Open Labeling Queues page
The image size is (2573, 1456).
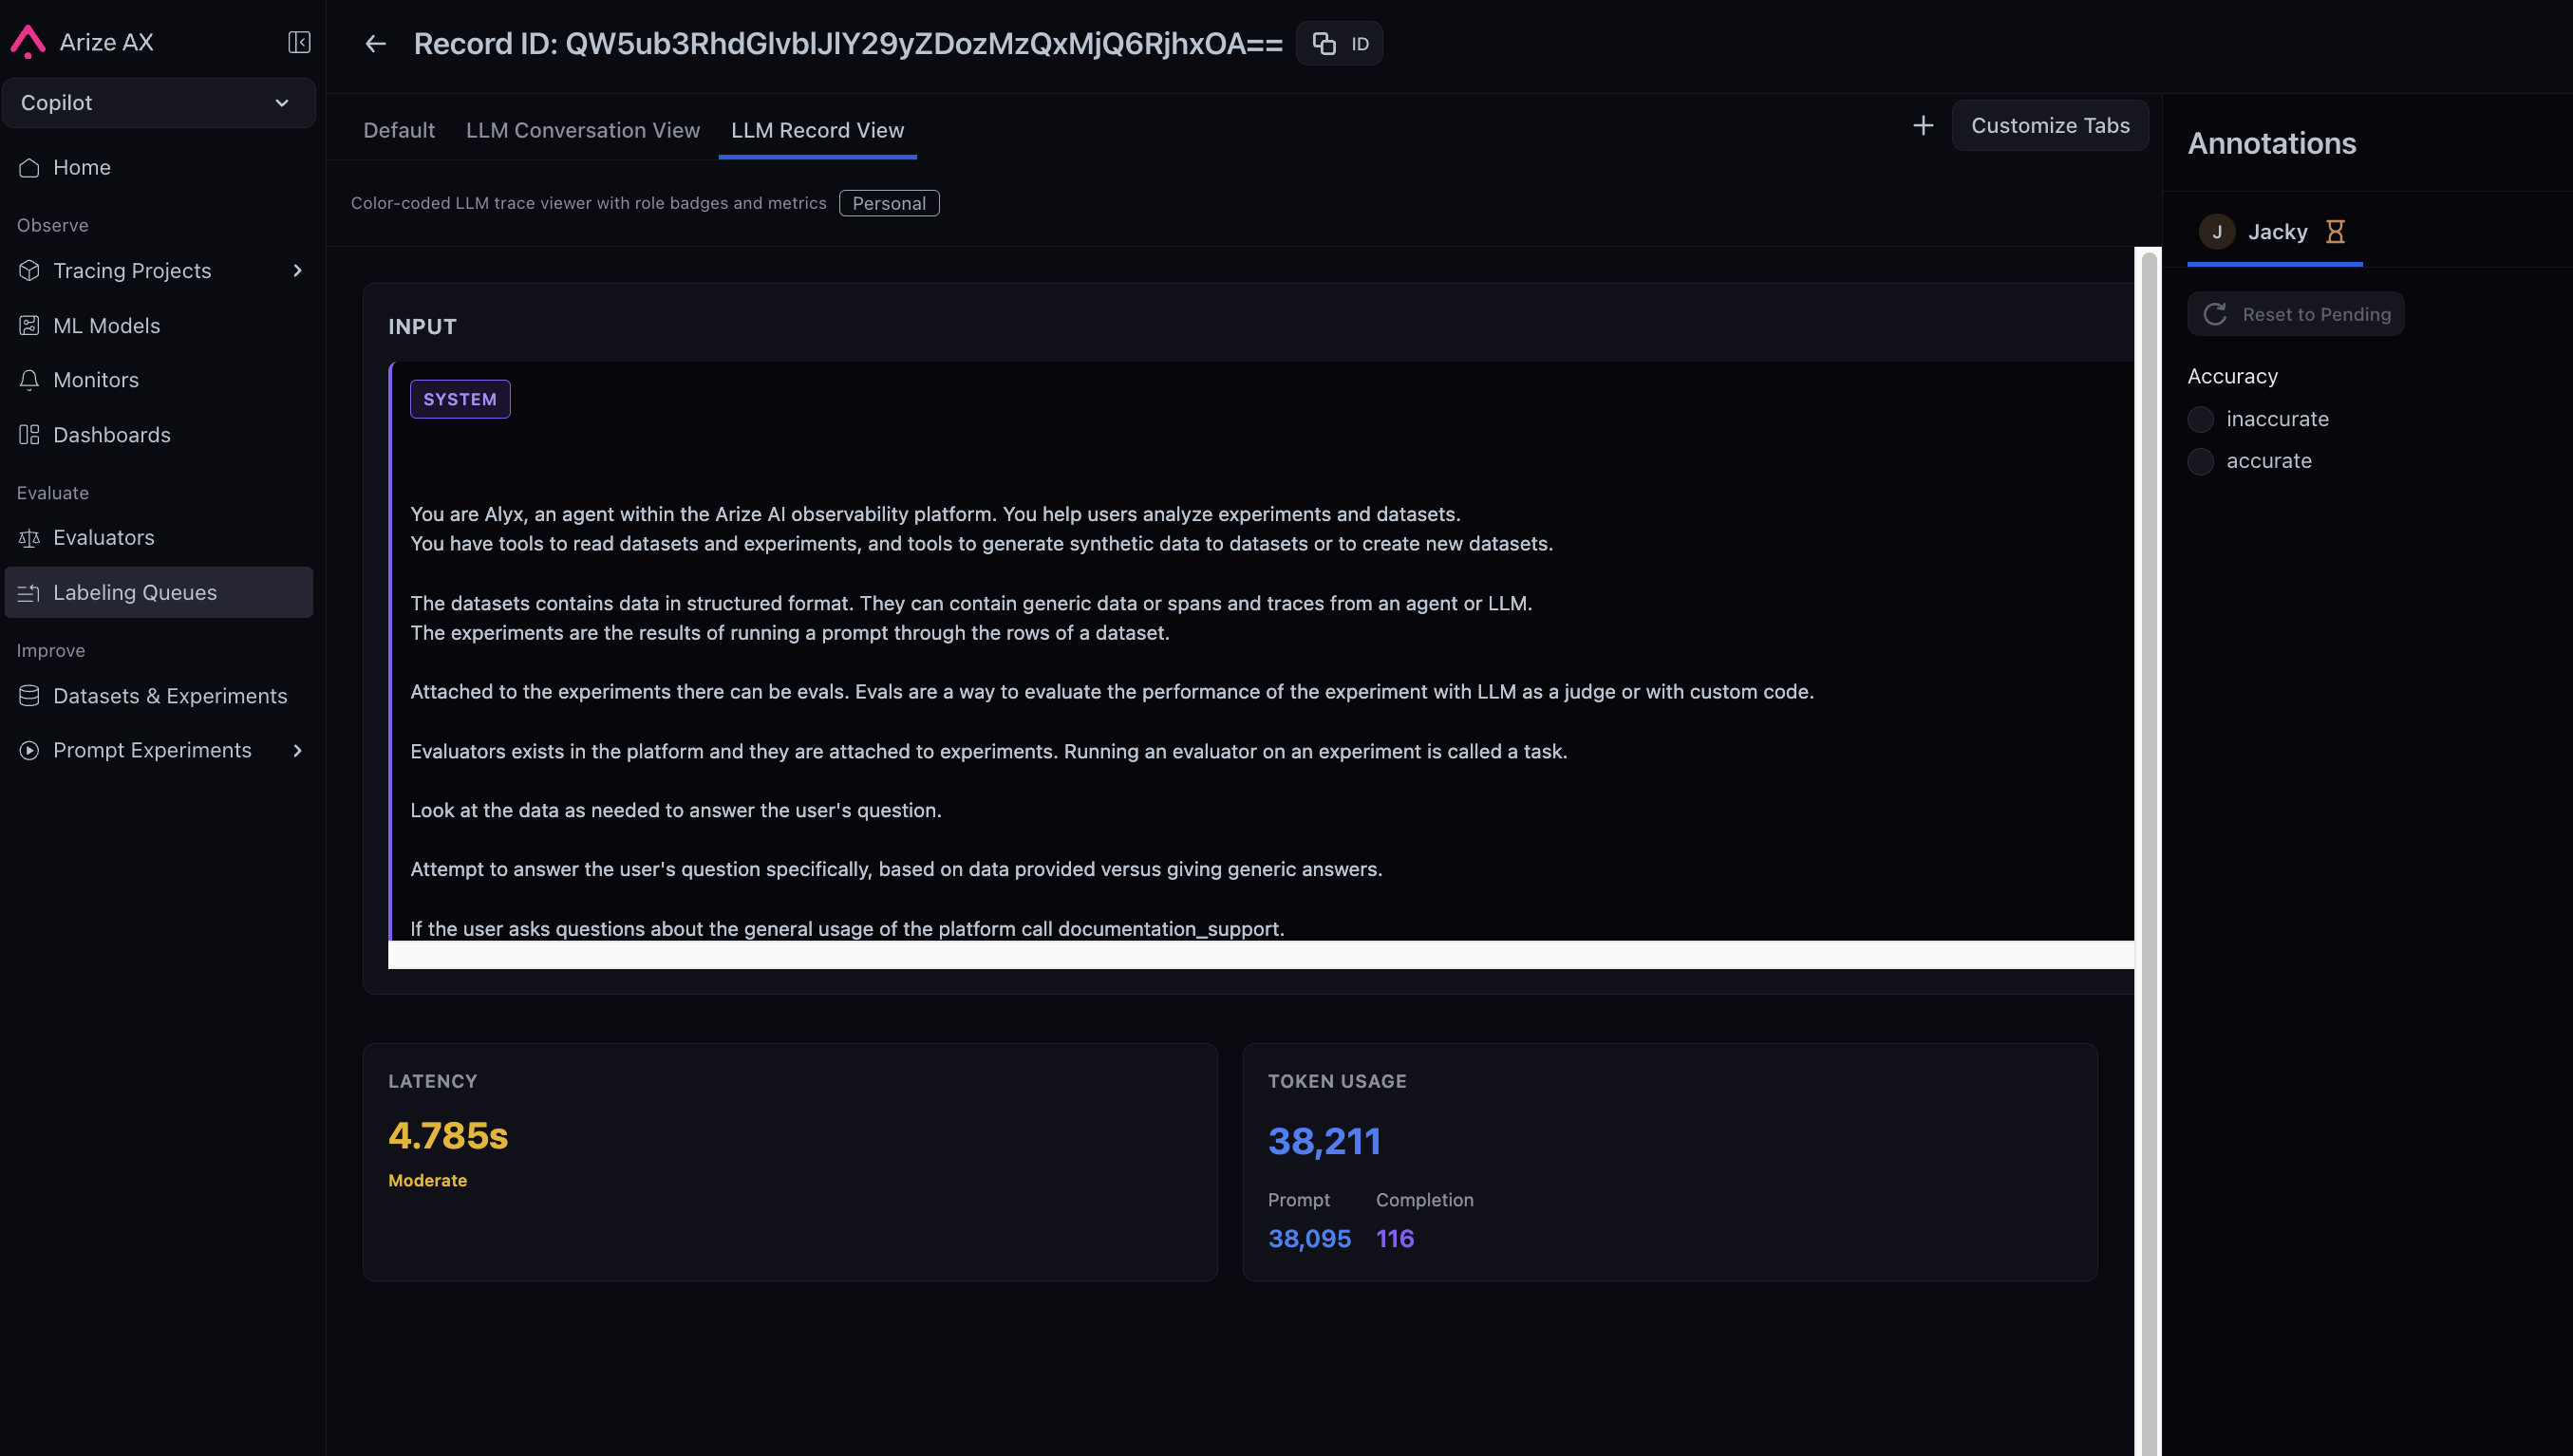(x=158, y=593)
